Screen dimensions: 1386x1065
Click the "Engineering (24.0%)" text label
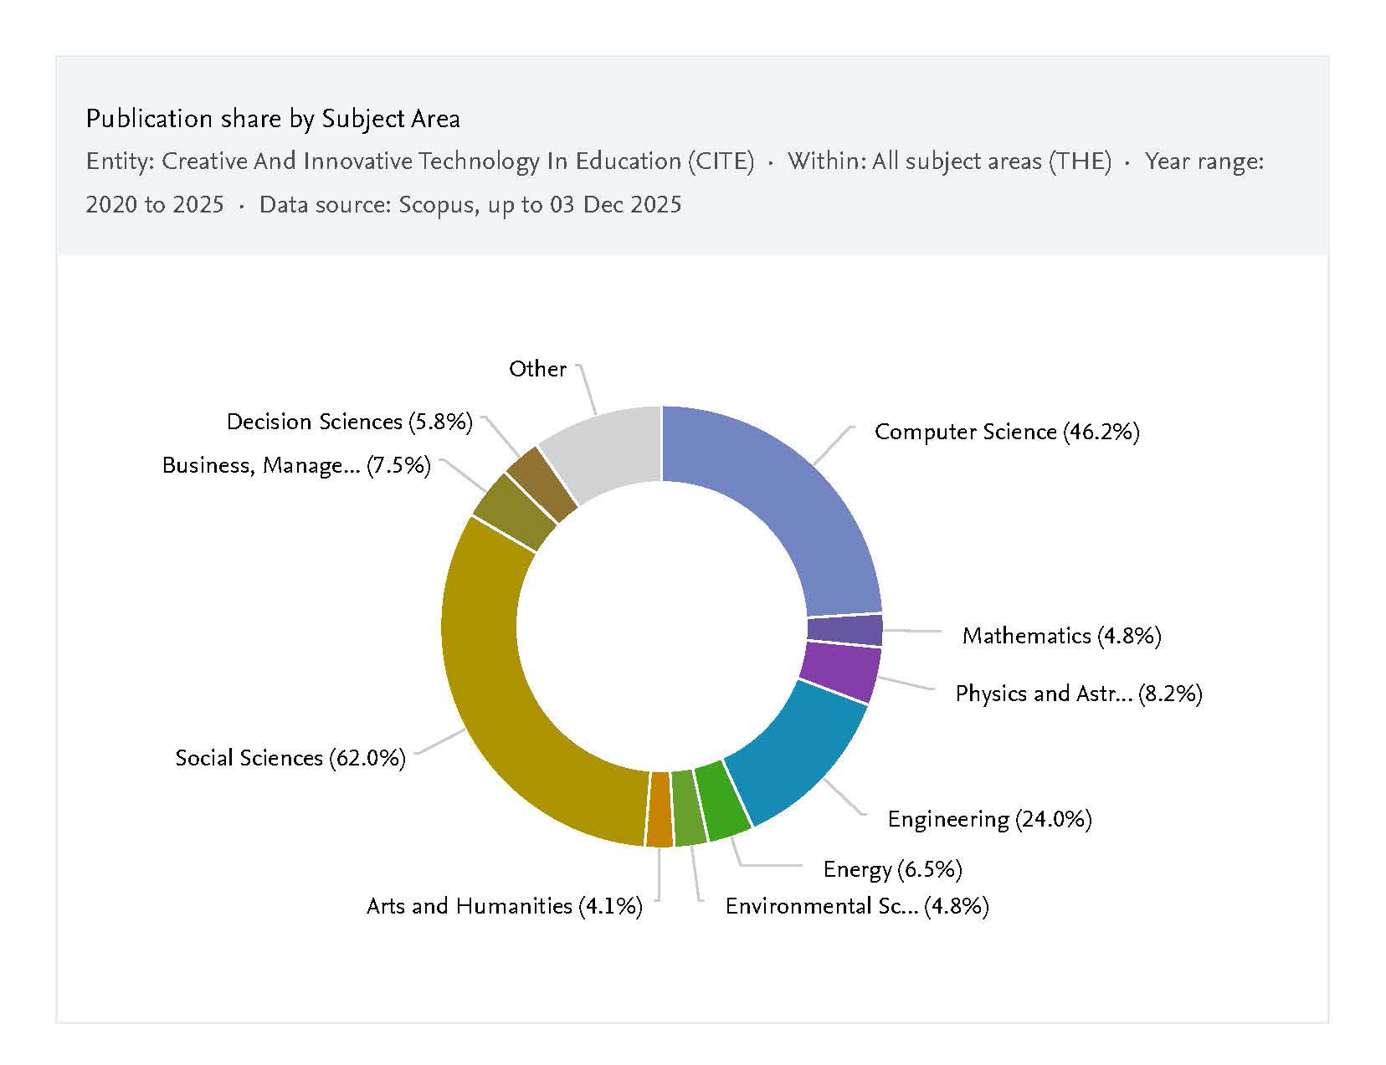pyautogui.click(x=989, y=819)
